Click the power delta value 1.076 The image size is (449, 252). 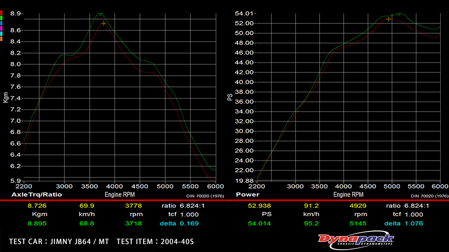(414, 224)
